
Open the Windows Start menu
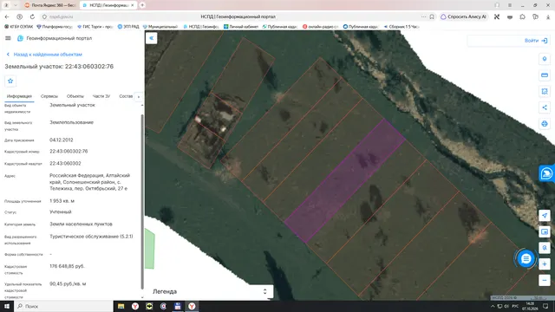point(7,306)
